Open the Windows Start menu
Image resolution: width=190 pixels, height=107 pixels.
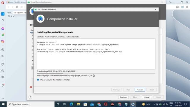3,104
